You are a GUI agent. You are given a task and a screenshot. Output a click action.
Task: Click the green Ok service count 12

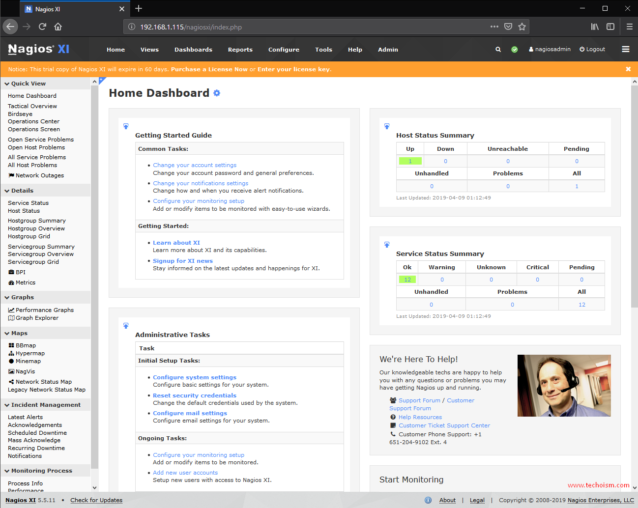point(407,280)
